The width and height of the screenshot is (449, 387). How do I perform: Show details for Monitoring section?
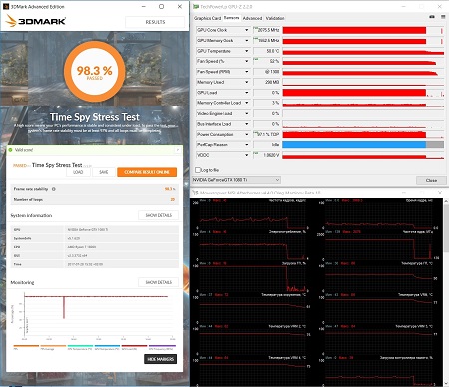[x=158, y=282]
